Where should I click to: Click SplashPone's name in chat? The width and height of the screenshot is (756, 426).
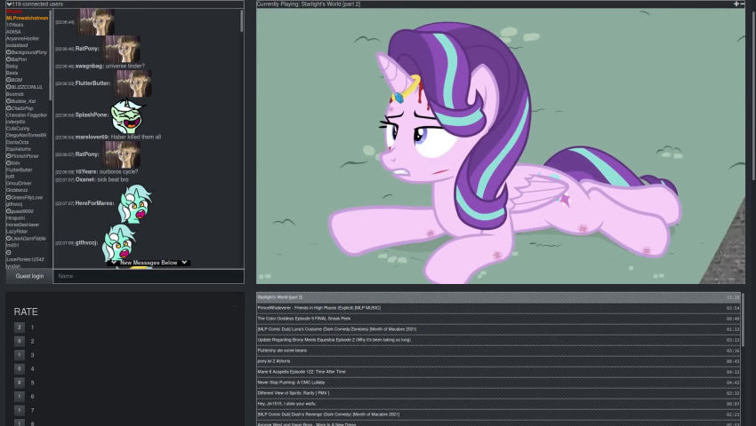point(92,115)
